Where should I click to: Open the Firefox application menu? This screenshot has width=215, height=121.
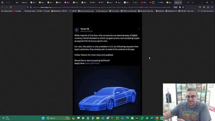[x=212, y=7]
